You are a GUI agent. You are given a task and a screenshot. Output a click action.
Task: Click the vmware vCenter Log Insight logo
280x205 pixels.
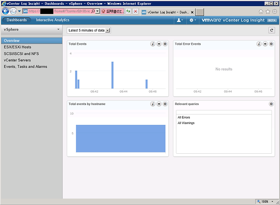233,20
